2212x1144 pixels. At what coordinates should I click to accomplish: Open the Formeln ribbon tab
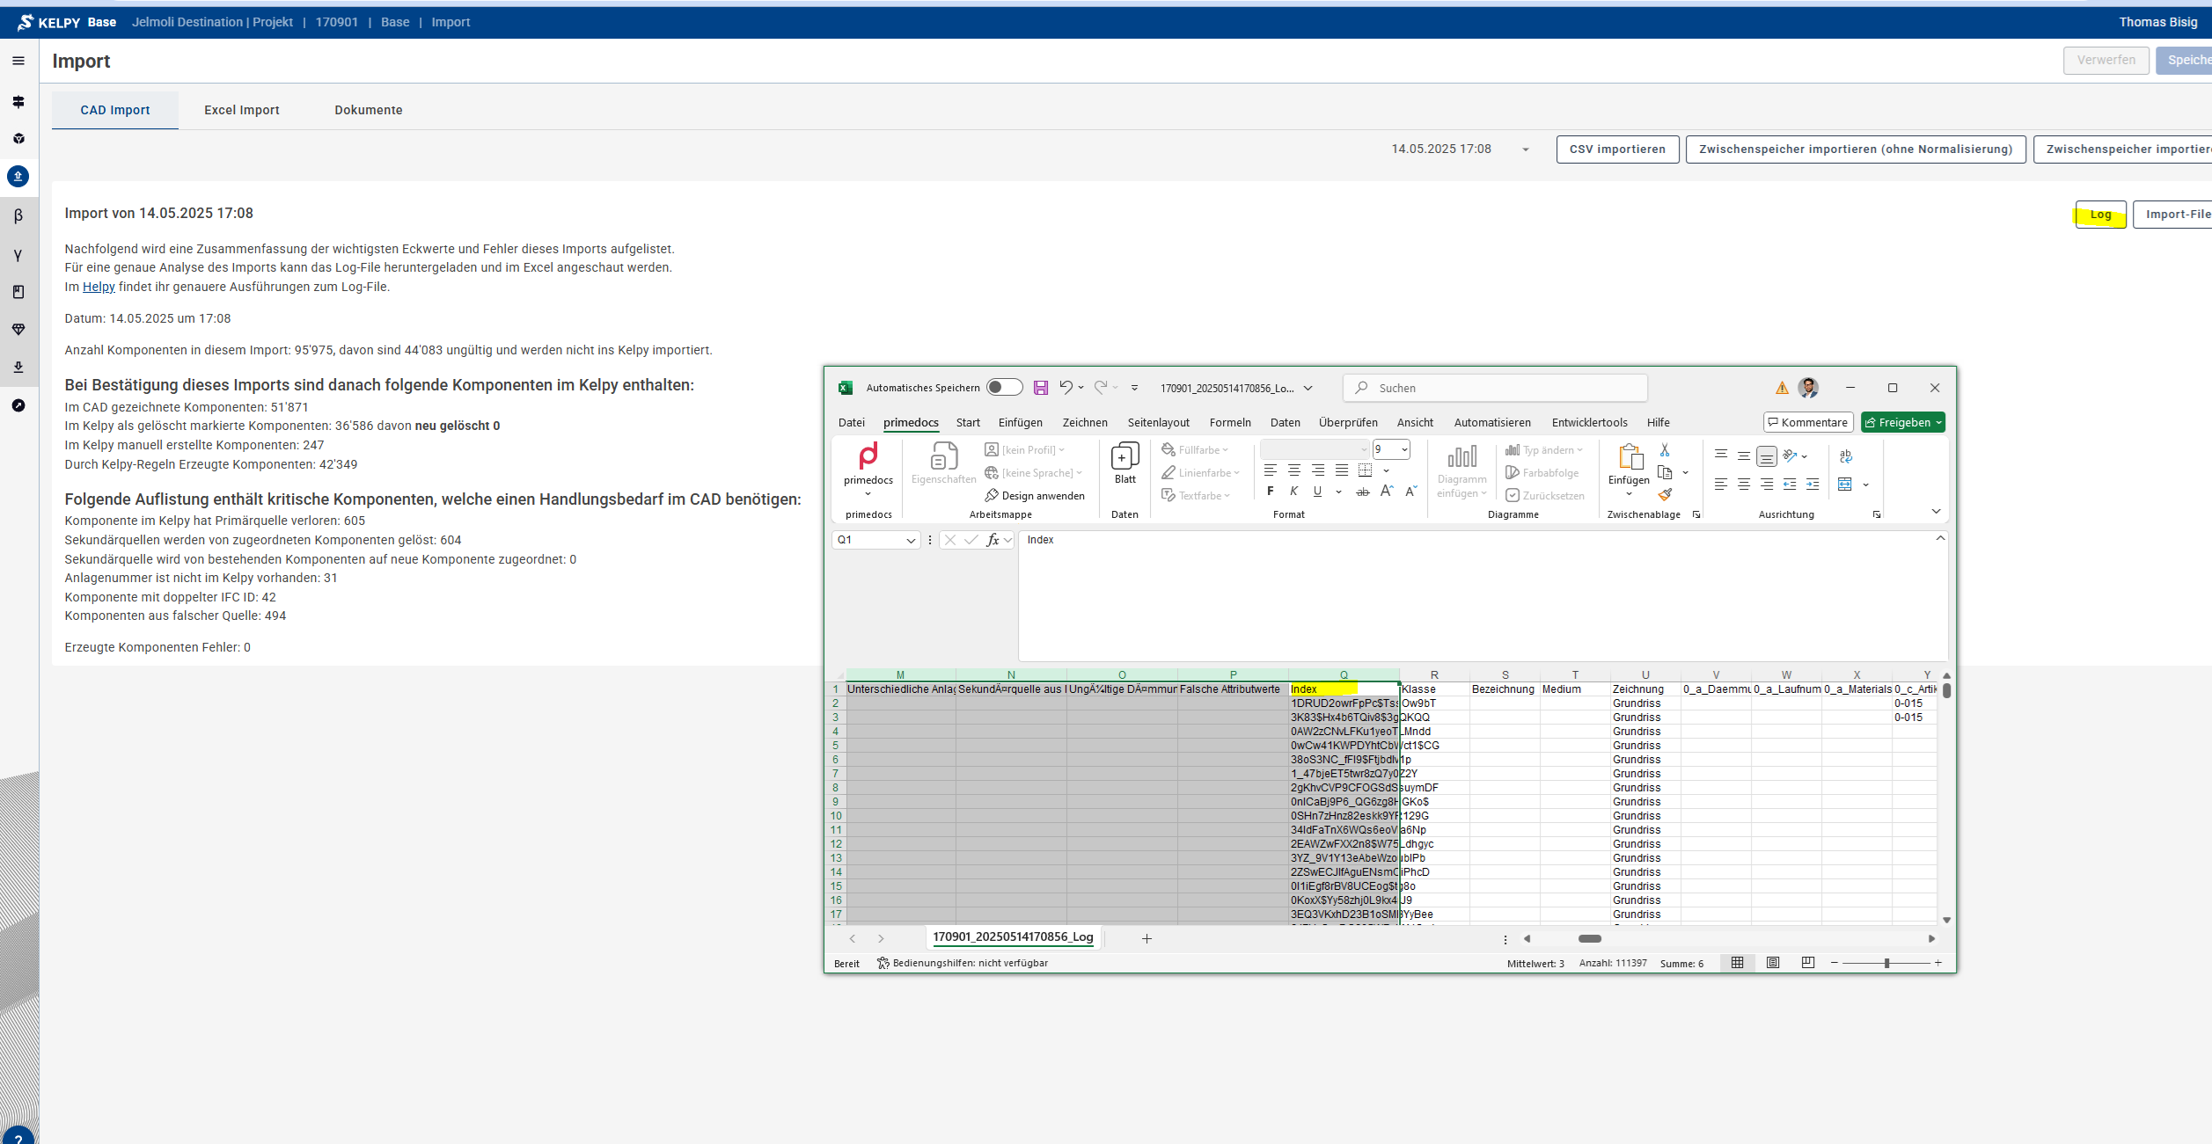pos(1229,423)
